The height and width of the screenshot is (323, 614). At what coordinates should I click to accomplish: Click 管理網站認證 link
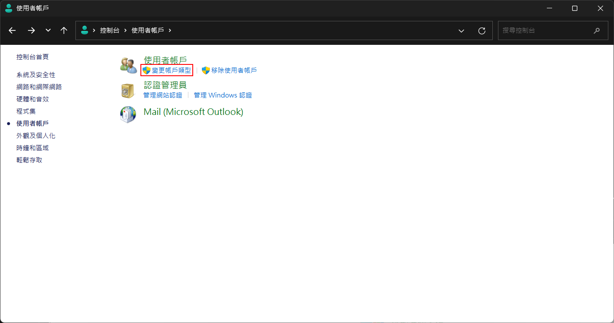[x=163, y=95]
